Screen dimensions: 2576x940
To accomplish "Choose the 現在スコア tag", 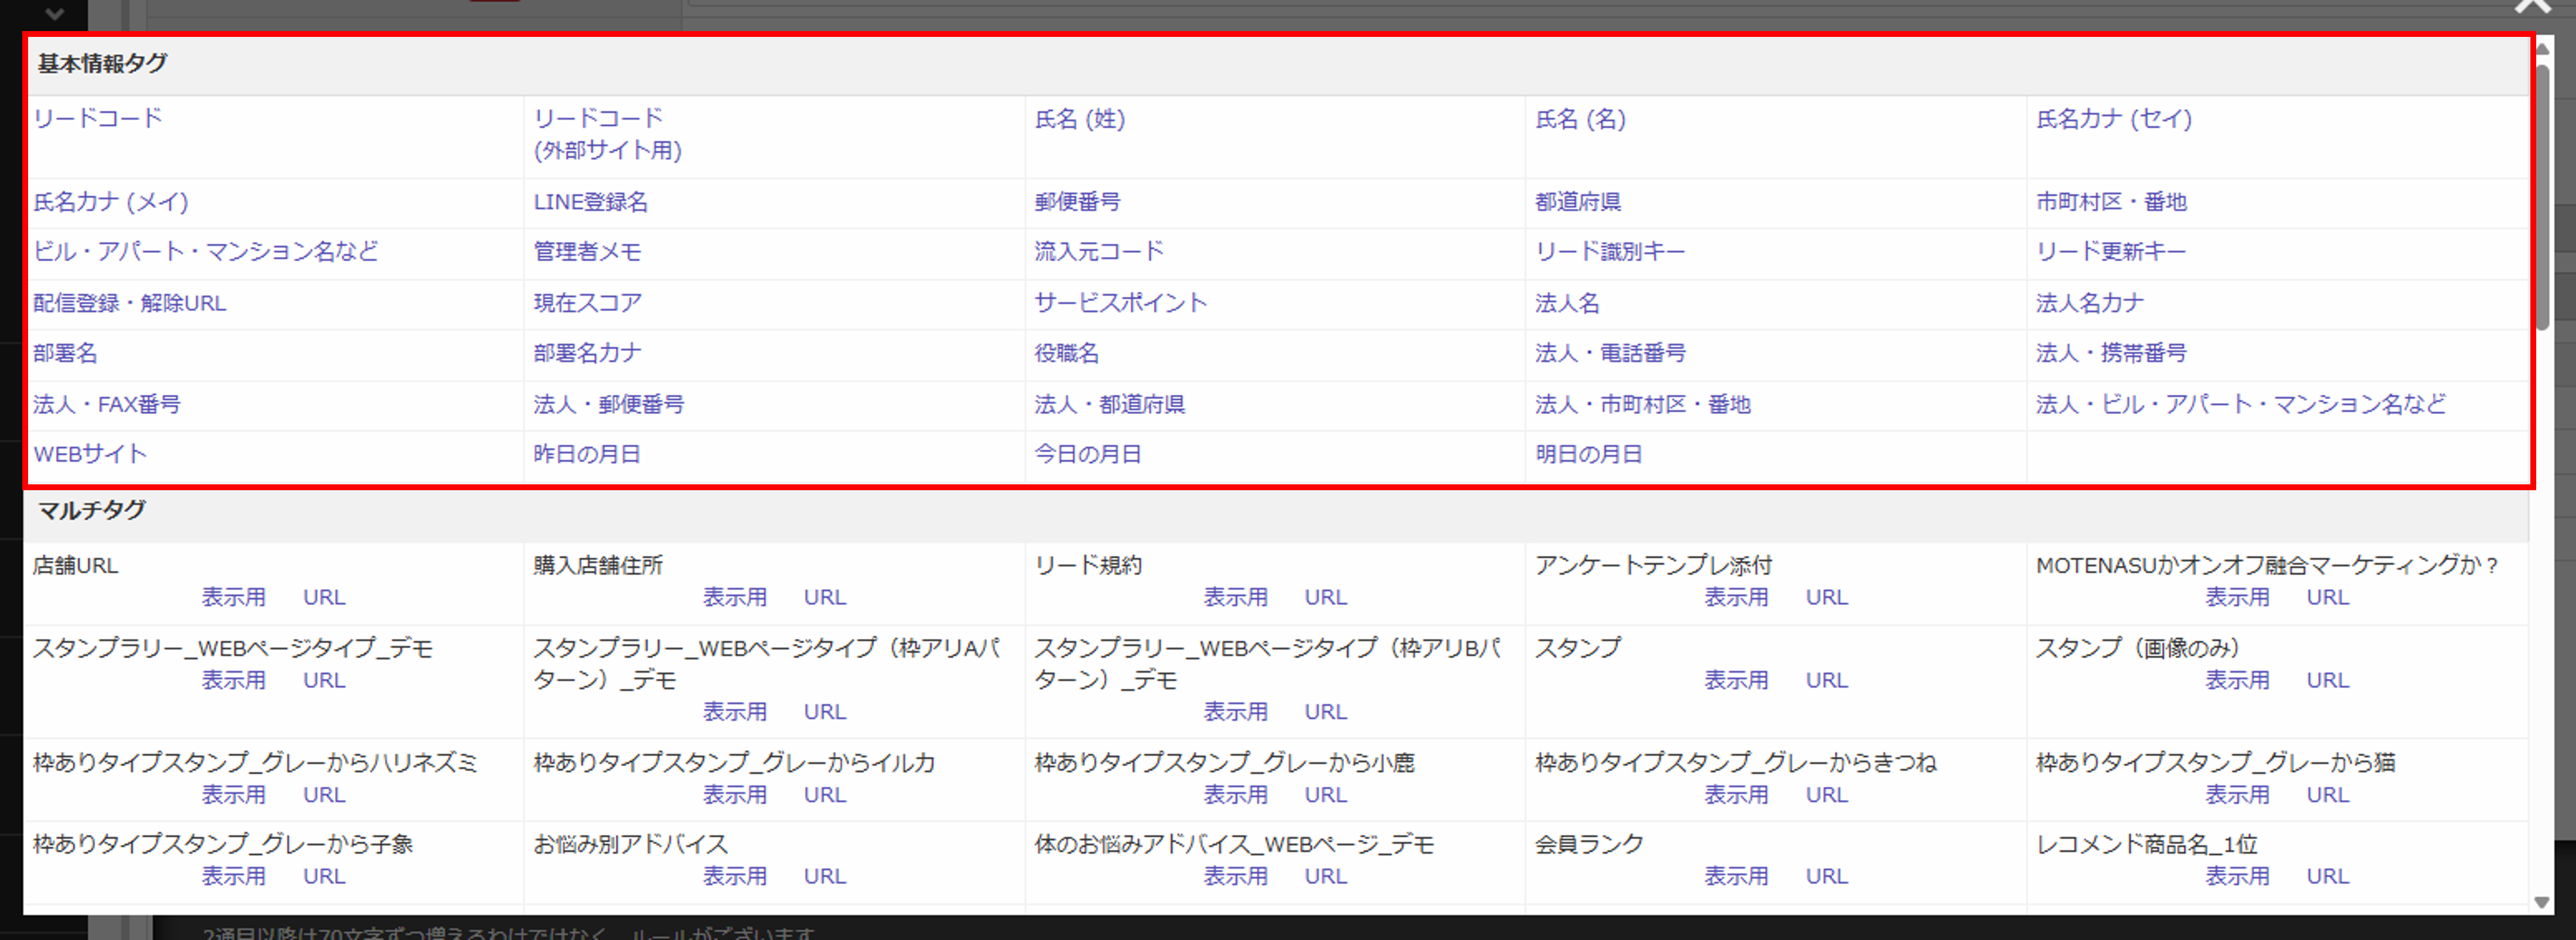I will [587, 303].
